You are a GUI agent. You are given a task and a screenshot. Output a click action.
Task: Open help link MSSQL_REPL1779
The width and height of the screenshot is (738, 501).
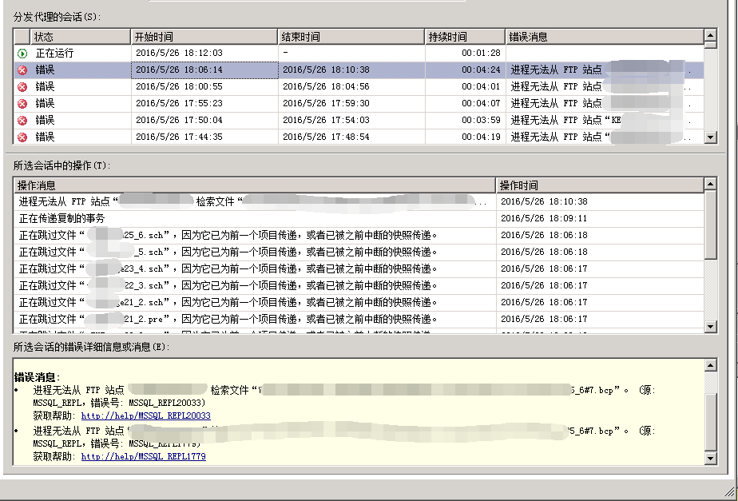tap(144, 456)
